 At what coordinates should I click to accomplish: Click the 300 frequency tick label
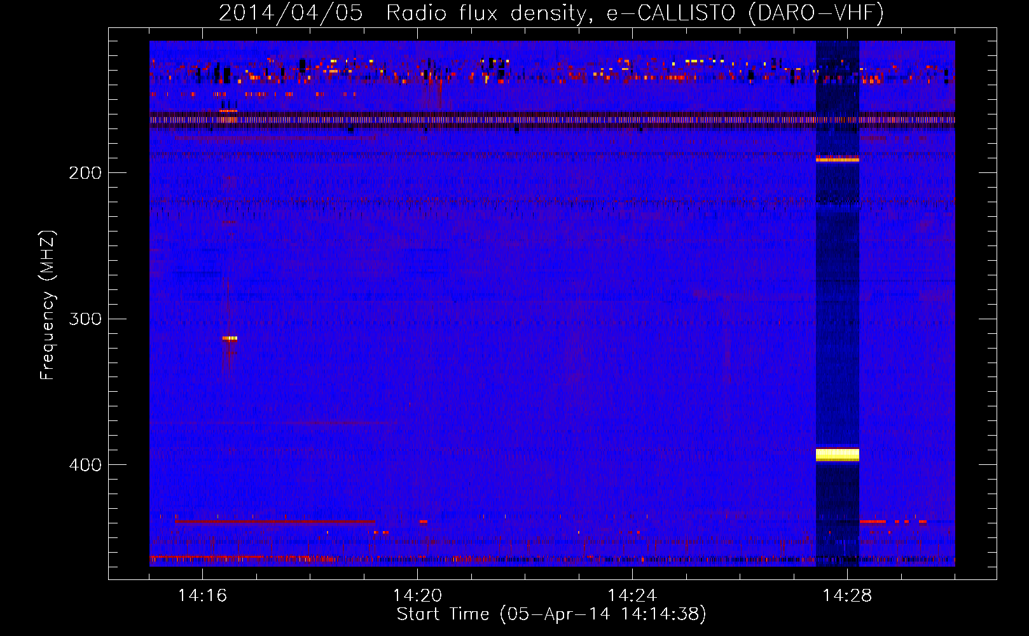pyautogui.click(x=85, y=319)
